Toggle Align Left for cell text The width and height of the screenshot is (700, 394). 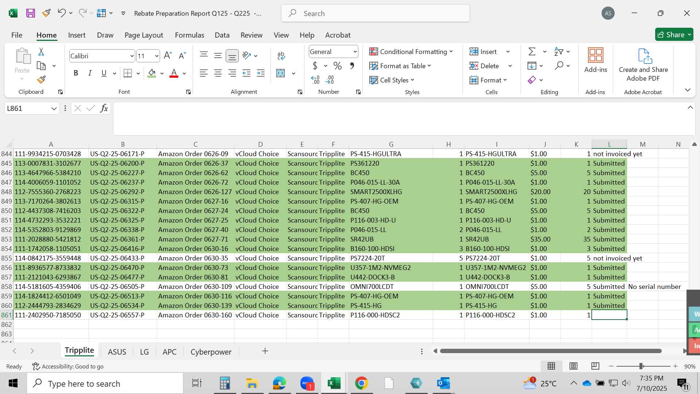203,73
